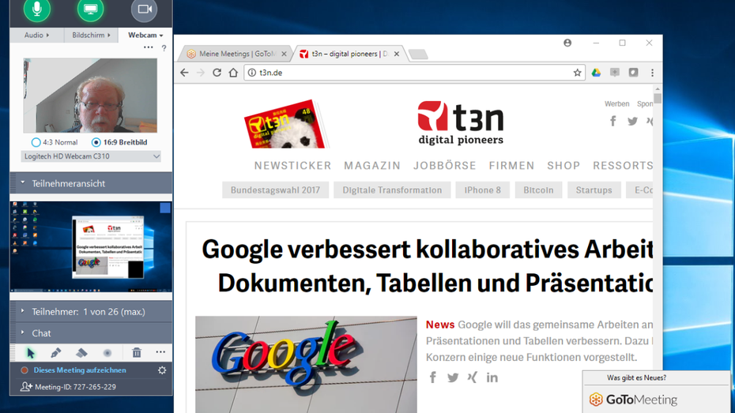Select the pen drawing tool

pyautogui.click(x=56, y=353)
